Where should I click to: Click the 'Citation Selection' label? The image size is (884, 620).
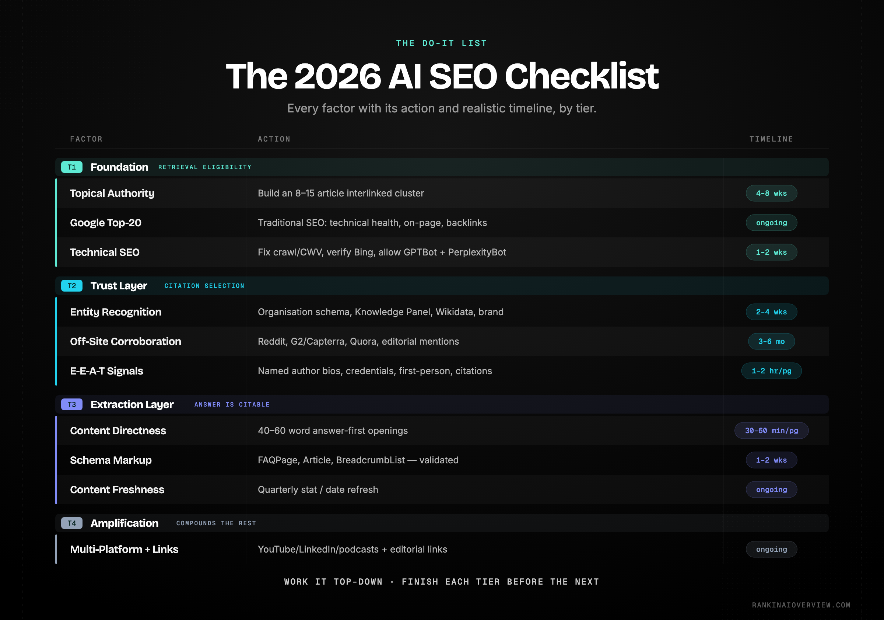pos(204,286)
